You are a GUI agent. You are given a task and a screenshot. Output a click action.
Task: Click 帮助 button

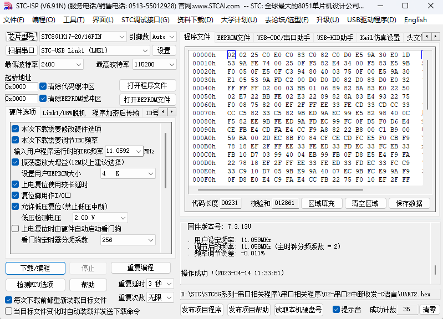(x=88, y=285)
